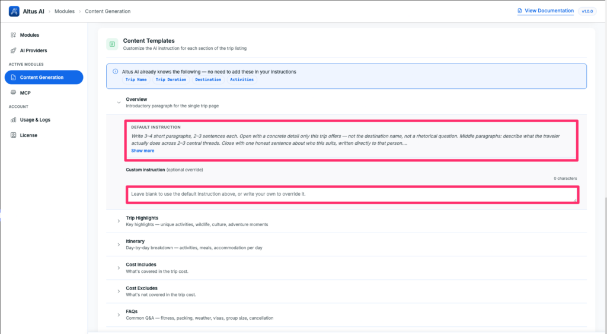Expand the FAQs section chevron
The image size is (607, 334).
coord(119,315)
